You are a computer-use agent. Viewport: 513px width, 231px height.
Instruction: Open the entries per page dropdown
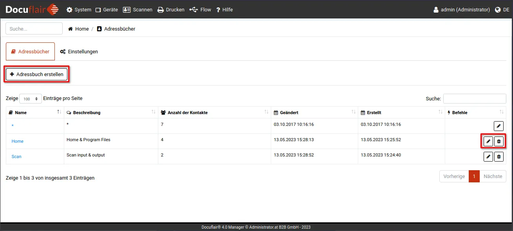(31, 99)
